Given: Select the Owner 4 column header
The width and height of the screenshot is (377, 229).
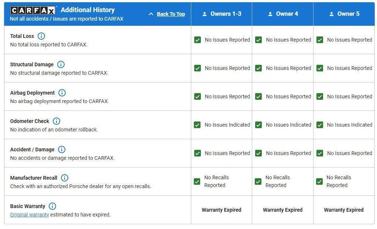Looking at the screenshot, I should point(287,14).
